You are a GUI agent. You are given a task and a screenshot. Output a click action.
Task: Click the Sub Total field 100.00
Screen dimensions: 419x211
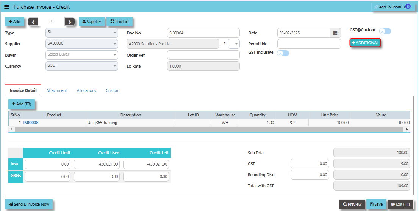pos(372,153)
